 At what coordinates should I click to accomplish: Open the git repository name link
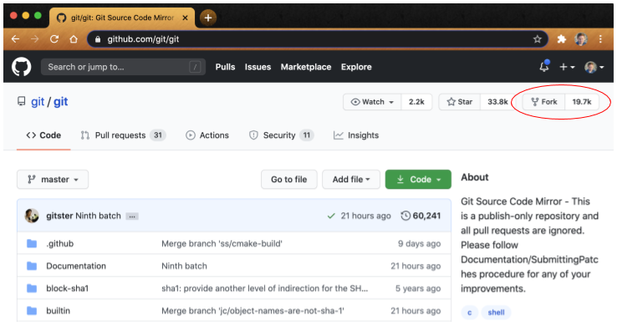pyautogui.click(x=60, y=102)
